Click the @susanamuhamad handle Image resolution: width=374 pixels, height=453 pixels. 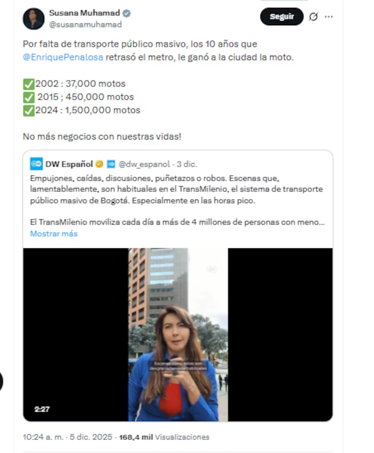click(86, 24)
